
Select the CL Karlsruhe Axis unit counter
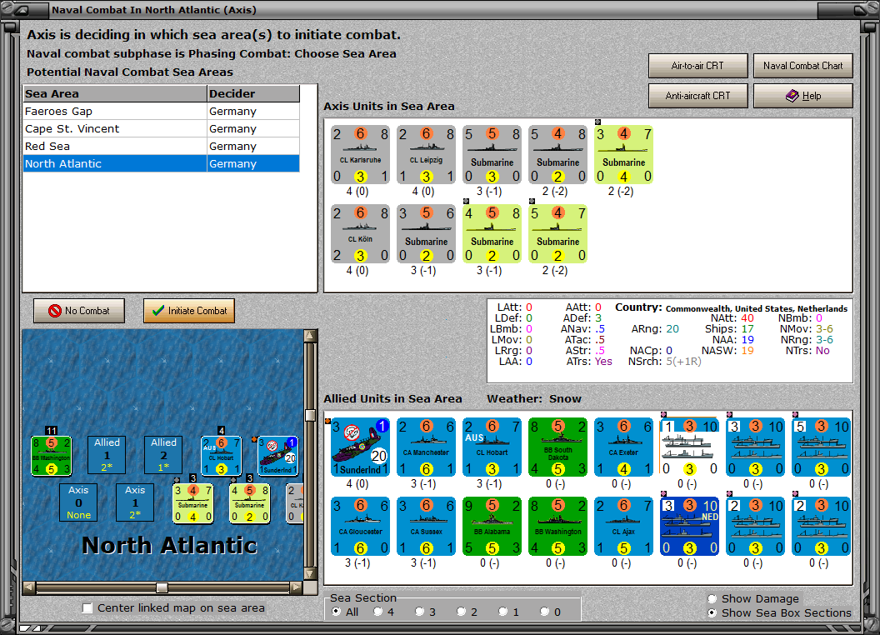360,155
